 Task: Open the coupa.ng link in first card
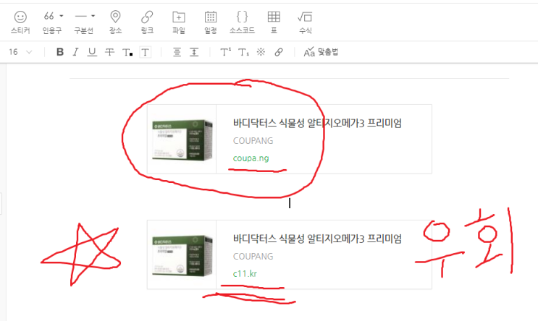(x=251, y=158)
